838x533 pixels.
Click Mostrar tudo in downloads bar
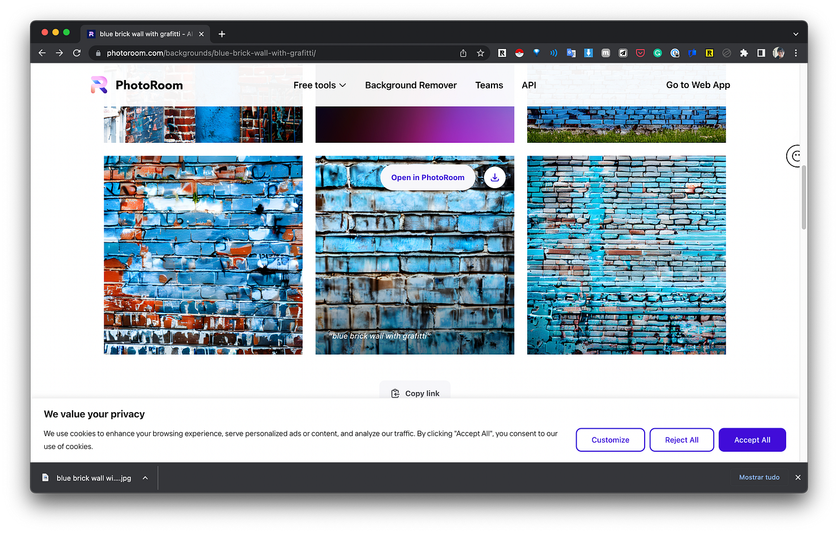[x=759, y=477]
